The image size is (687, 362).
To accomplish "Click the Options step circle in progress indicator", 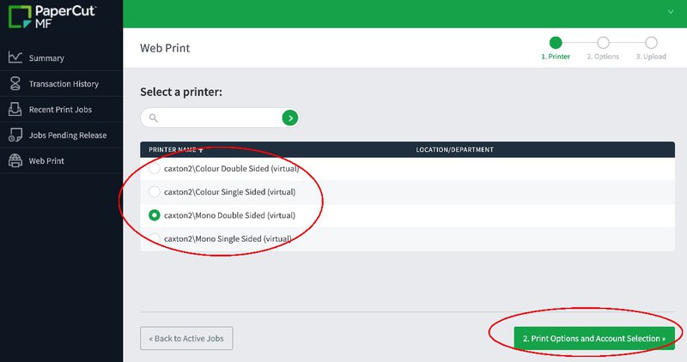I will click(604, 42).
